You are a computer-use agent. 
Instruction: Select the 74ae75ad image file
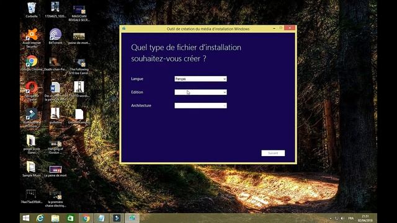(32, 196)
